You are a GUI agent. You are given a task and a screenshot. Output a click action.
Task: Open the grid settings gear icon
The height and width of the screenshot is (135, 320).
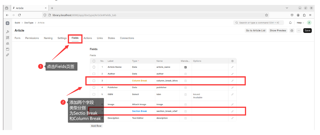click(x=232, y=61)
